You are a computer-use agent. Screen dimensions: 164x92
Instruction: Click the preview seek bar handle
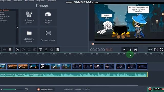[93, 44]
